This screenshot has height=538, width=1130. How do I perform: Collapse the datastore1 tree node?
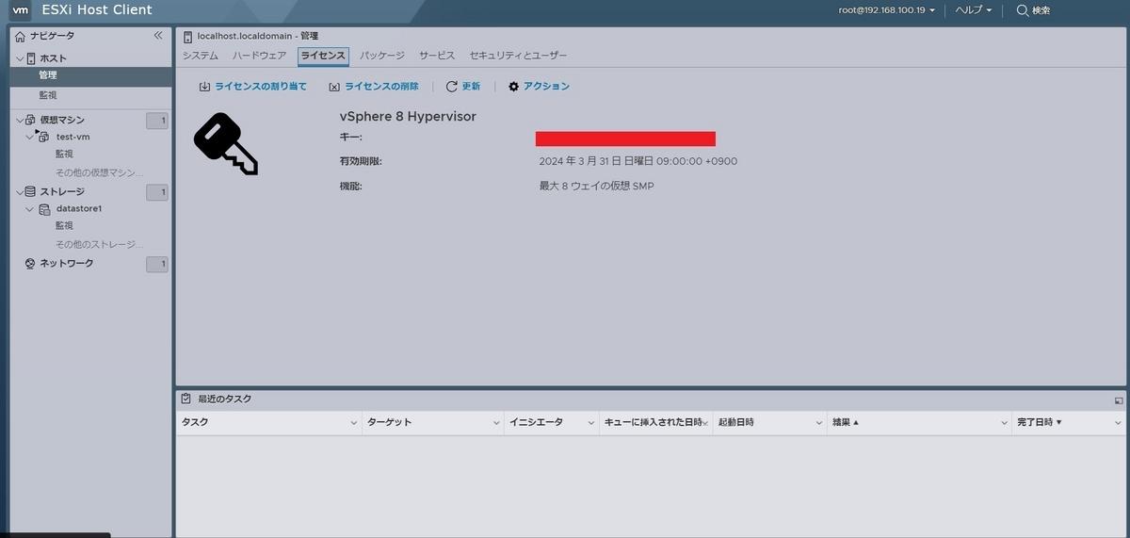(x=30, y=208)
